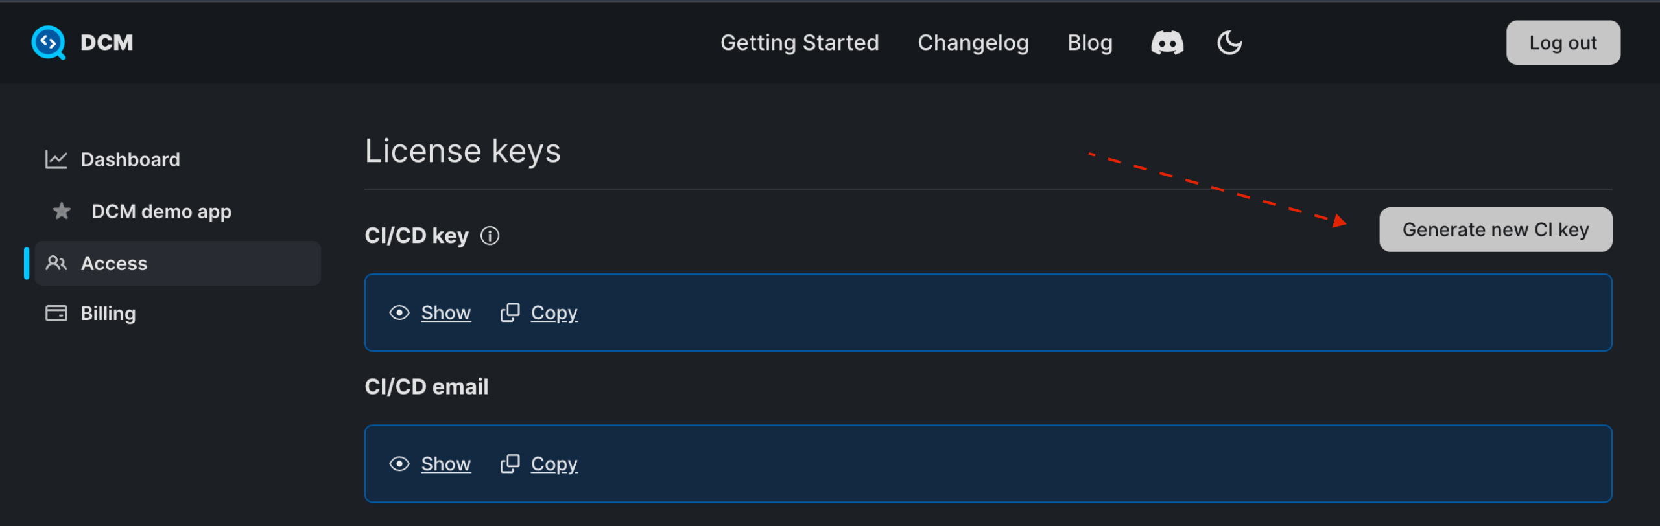Screen dimensions: 1660x526
Task: Select the Dashboard chart icon in sidebar
Action: tap(57, 159)
